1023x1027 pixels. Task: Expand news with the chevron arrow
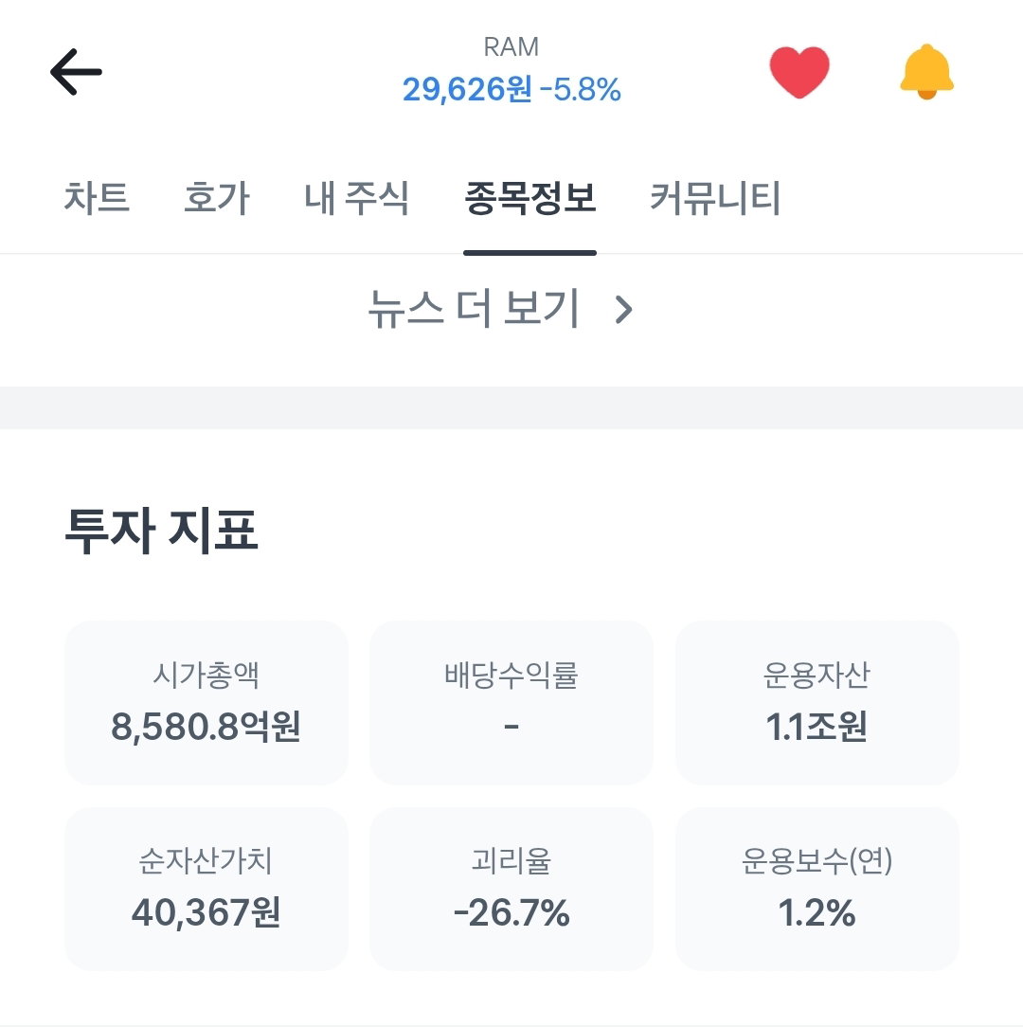(623, 309)
